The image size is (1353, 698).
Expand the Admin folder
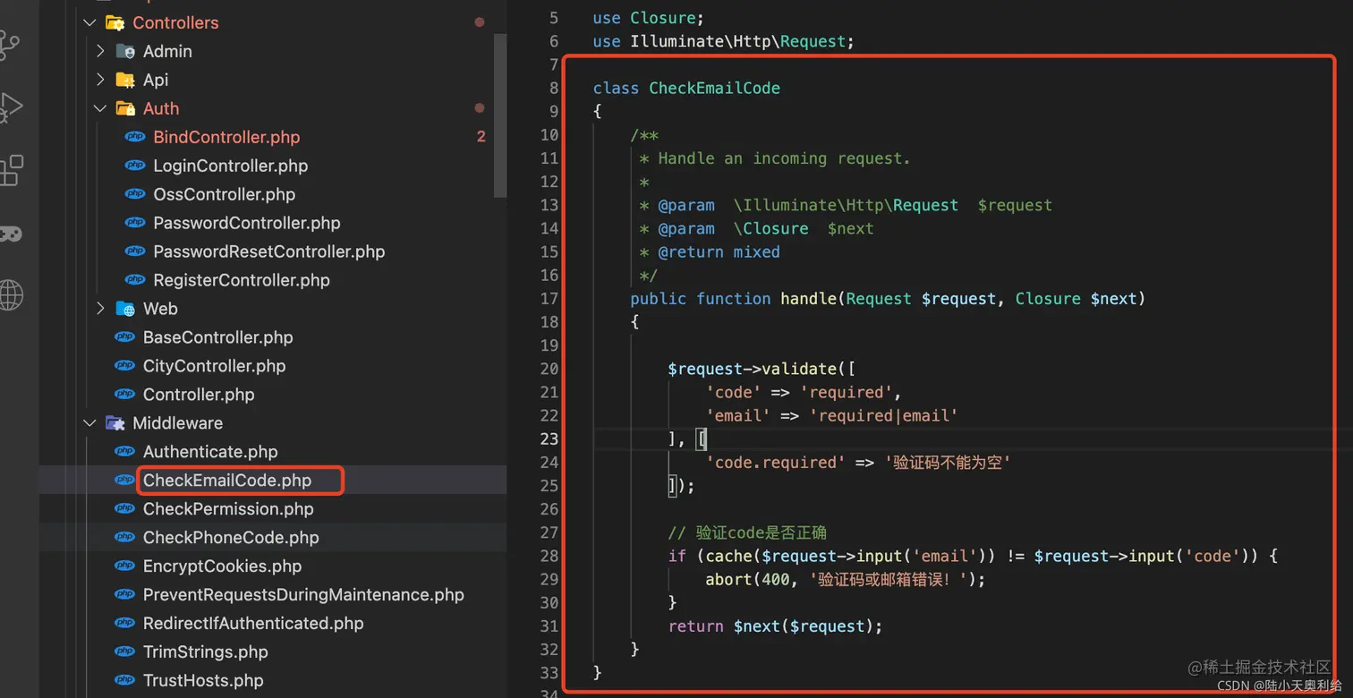click(x=100, y=51)
